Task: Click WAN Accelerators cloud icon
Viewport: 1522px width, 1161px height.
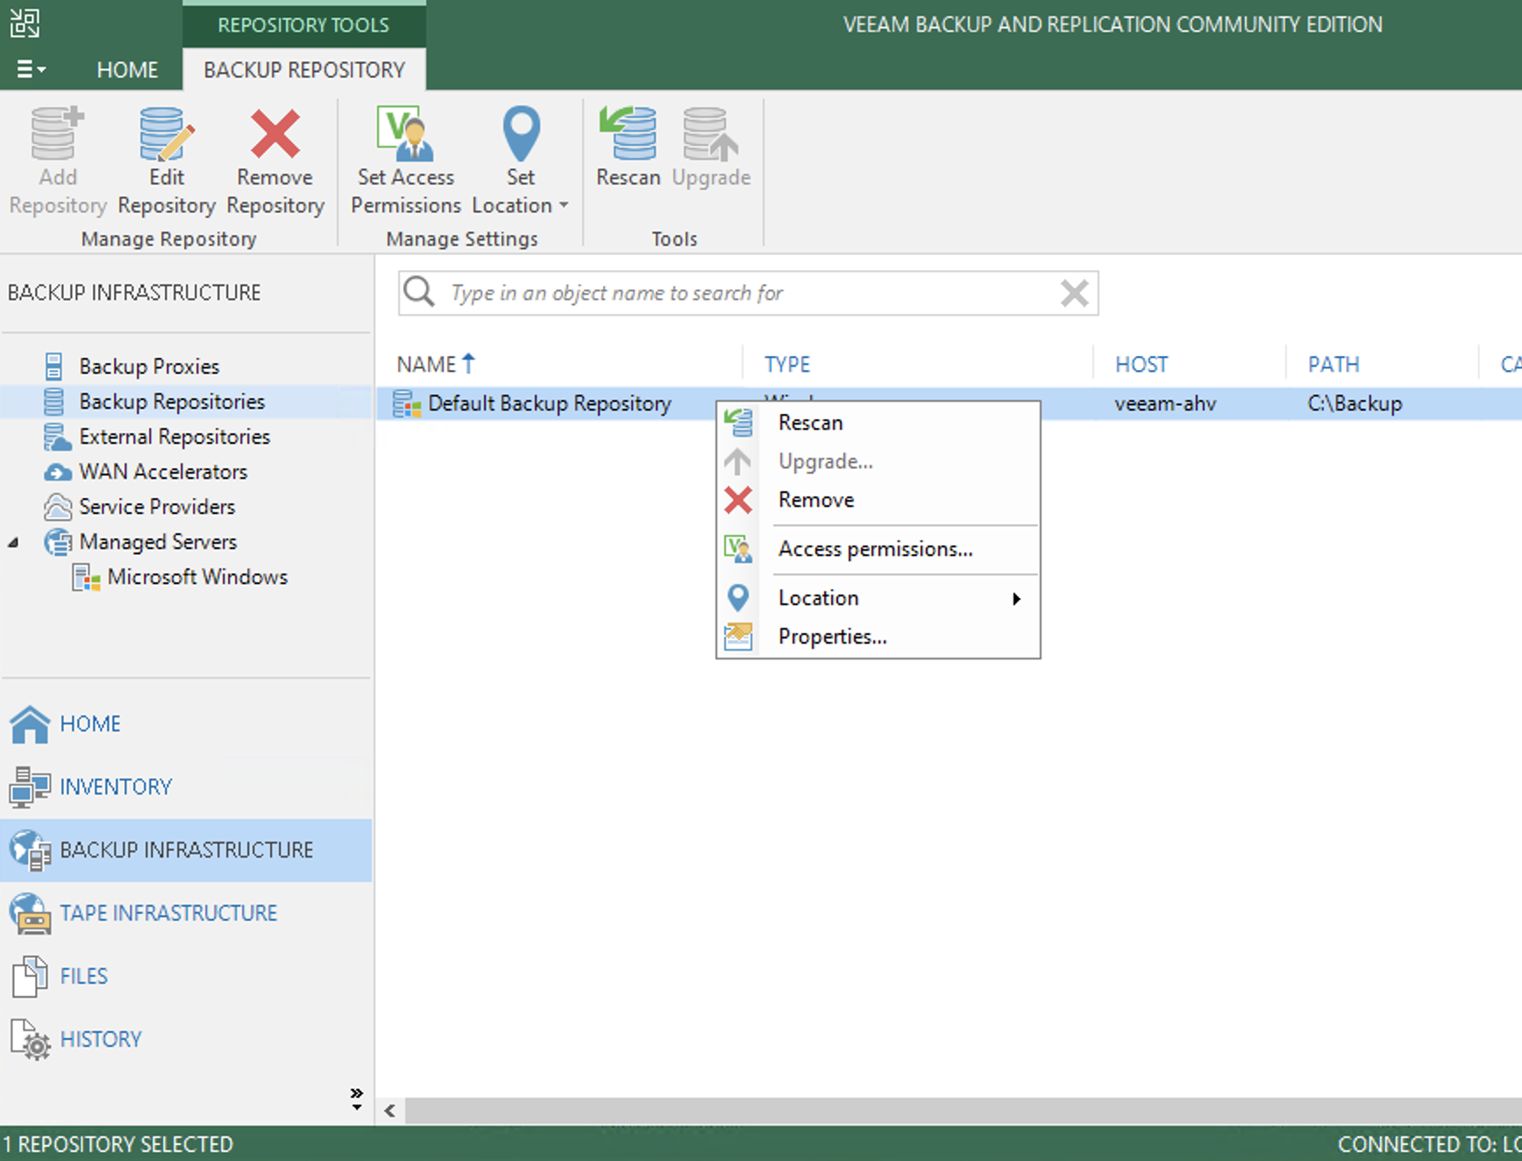Action: [x=58, y=472]
